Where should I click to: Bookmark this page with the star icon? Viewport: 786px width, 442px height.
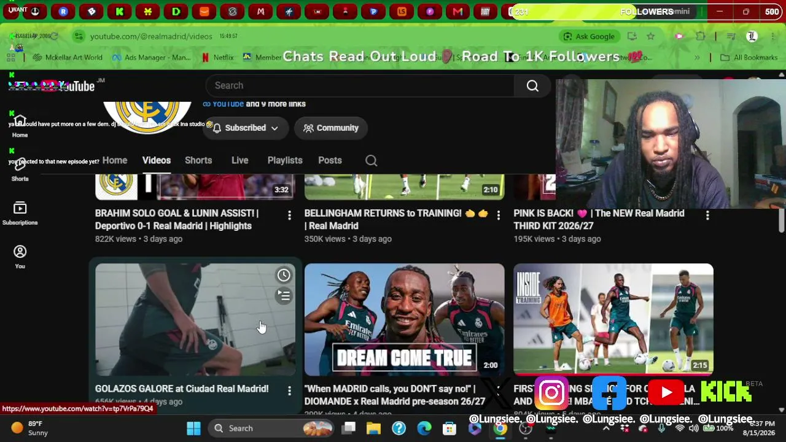650,36
